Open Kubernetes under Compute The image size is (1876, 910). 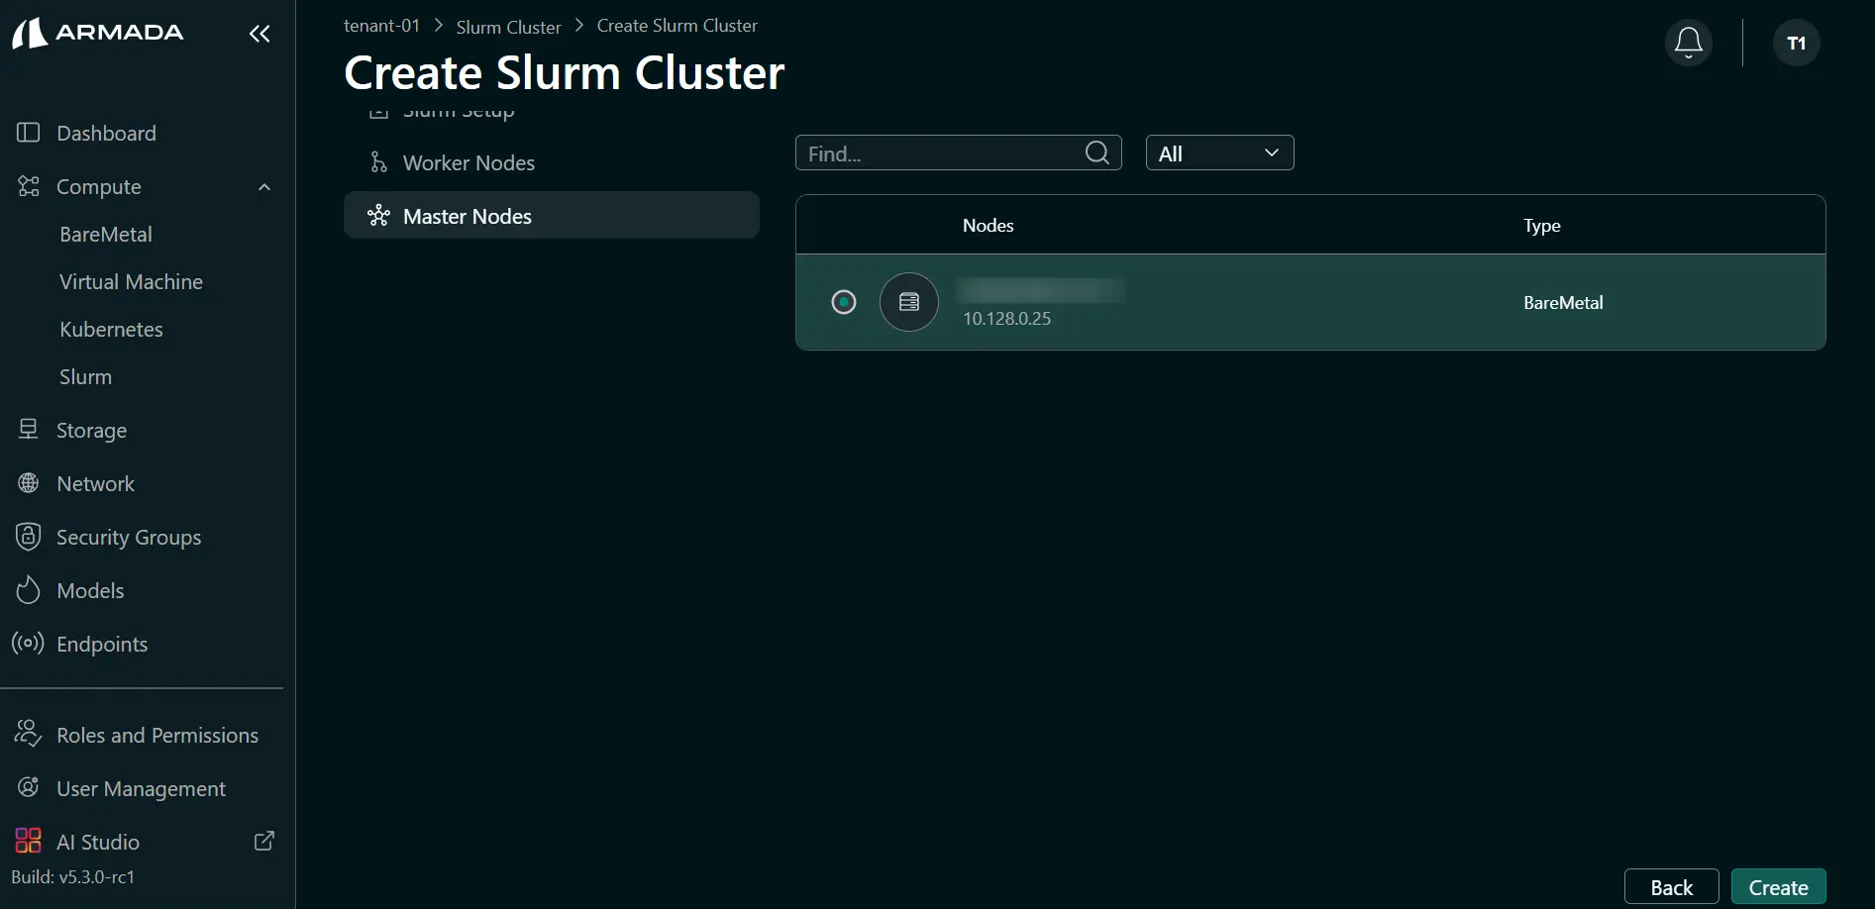111,330
